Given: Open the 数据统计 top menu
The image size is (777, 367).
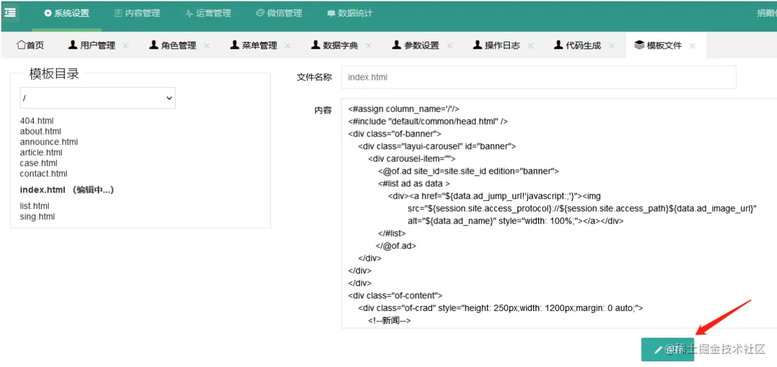Looking at the screenshot, I should pyautogui.click(x=350, y=13).
